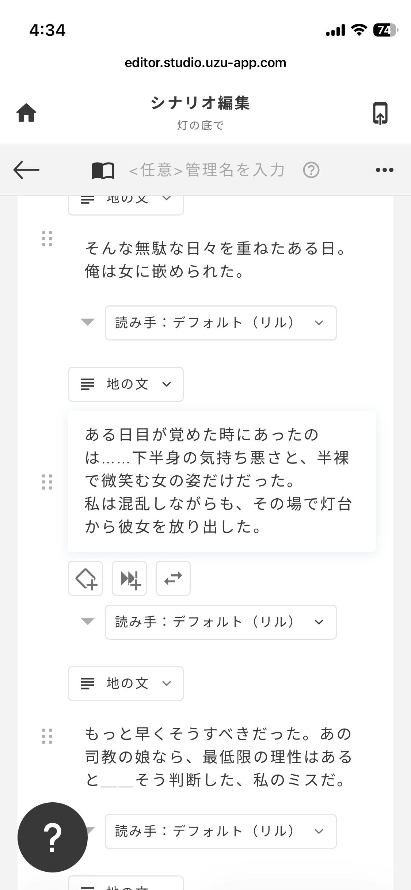Open the three-dot more options menu
Screen dimensions: 411x890
coord(384,170)
